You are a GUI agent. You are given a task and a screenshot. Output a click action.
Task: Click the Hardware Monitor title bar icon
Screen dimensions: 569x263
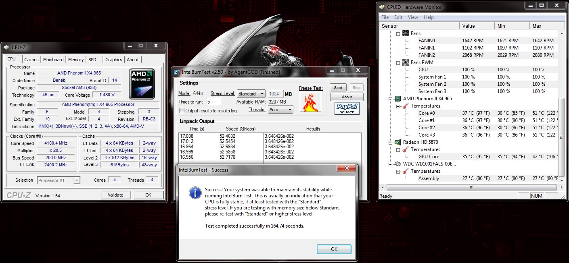(382, 7)
